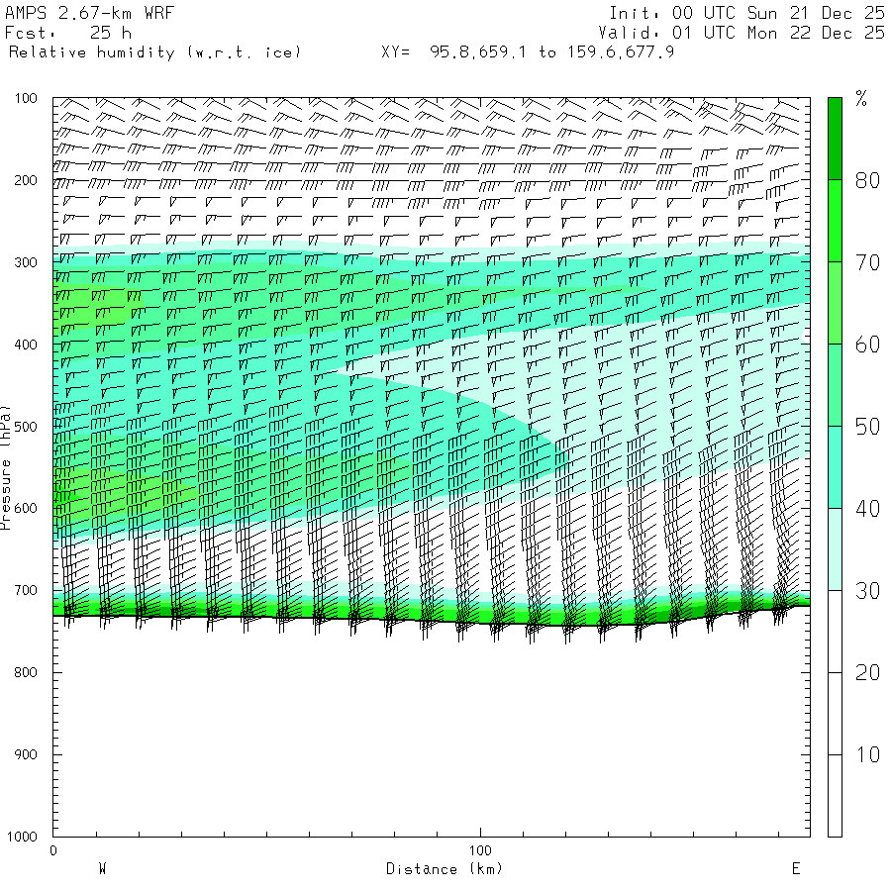Screen dimensions: 891x891
Task: Click the 40-50 percent teal colorbar segment
Action: point(835,467)
